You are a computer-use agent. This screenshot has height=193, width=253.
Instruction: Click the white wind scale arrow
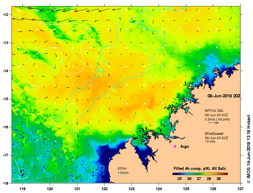[220, 141]
